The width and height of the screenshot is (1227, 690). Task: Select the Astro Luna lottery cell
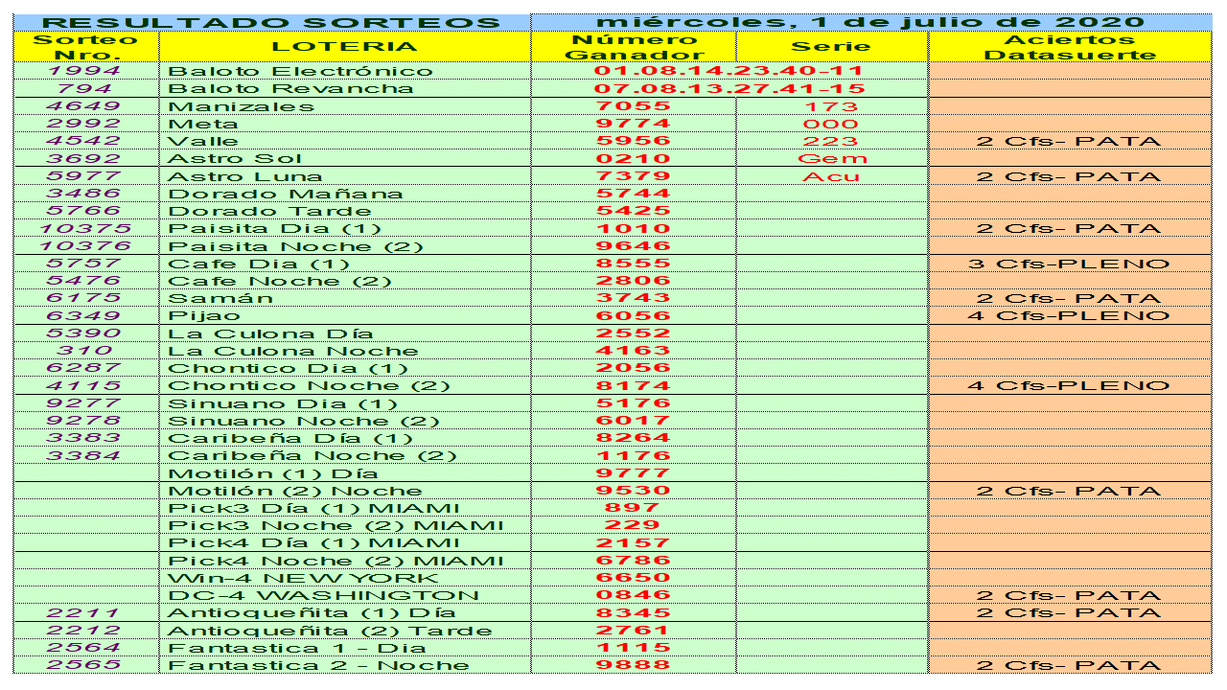coord(345,176)
